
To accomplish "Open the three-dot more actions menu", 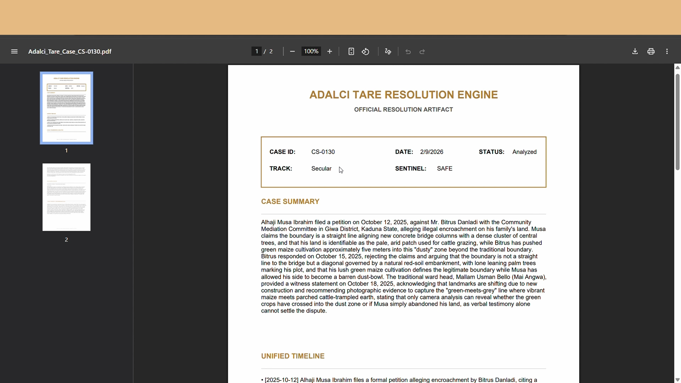I will 667,51.
